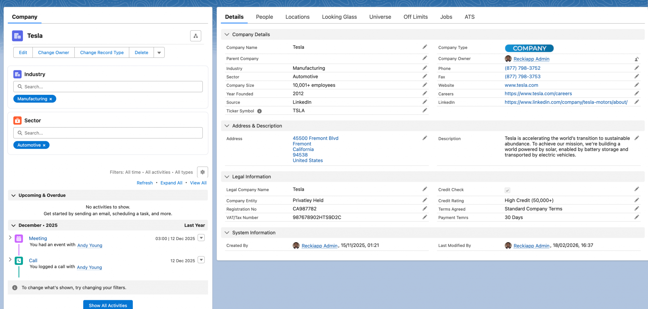648x309 pixels.
Task: Edit Company Name with pencil icon
Action: tap(424, 47)
